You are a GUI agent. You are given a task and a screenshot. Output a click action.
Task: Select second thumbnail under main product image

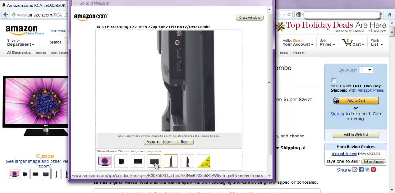point(25,174)
